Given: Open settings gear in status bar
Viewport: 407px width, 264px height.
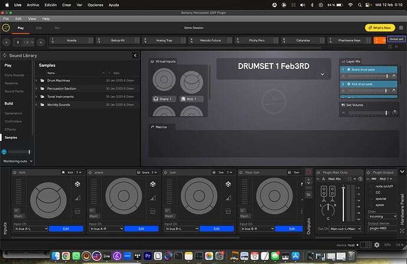Looking at the screenshot, I should pos(377,245).
